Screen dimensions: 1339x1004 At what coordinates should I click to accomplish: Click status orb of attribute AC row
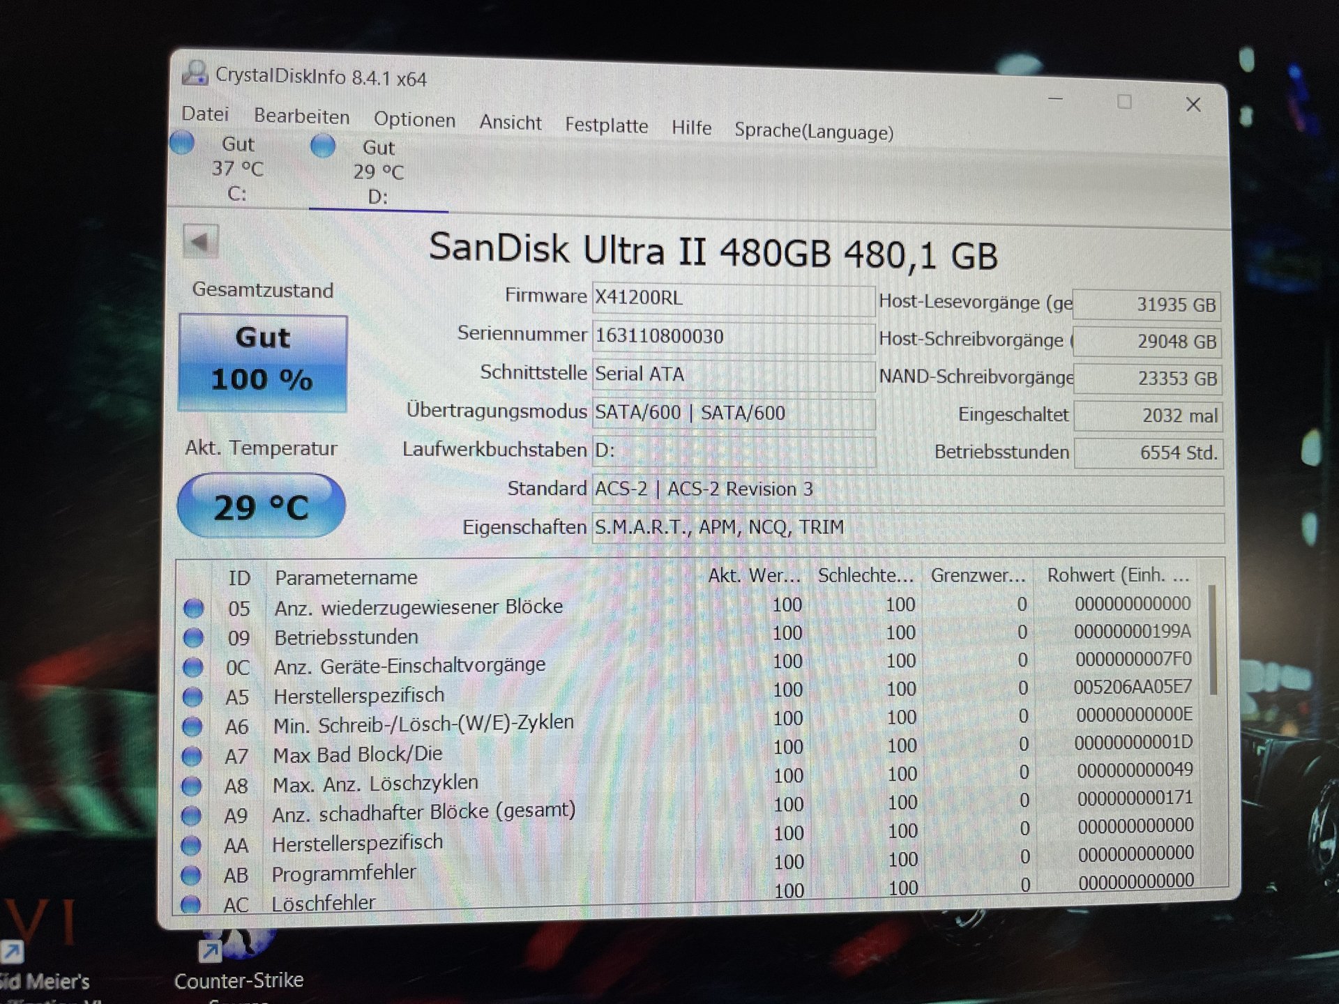point(190,904)
